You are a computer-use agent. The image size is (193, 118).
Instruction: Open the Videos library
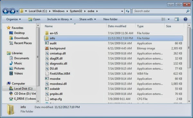(18, 73)
